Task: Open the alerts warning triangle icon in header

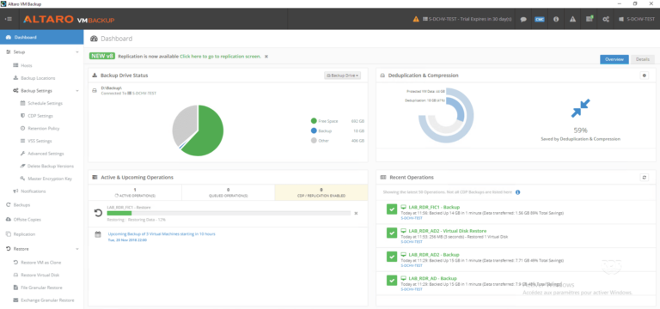Action: point(572,20)
